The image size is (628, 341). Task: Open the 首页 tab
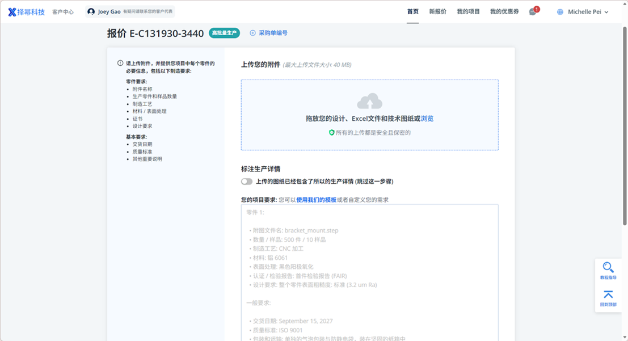coord(412,12)
